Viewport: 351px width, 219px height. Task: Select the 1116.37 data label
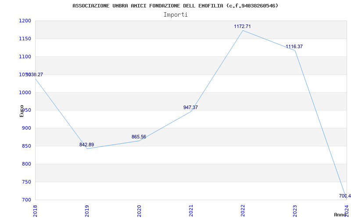point(294,47)
